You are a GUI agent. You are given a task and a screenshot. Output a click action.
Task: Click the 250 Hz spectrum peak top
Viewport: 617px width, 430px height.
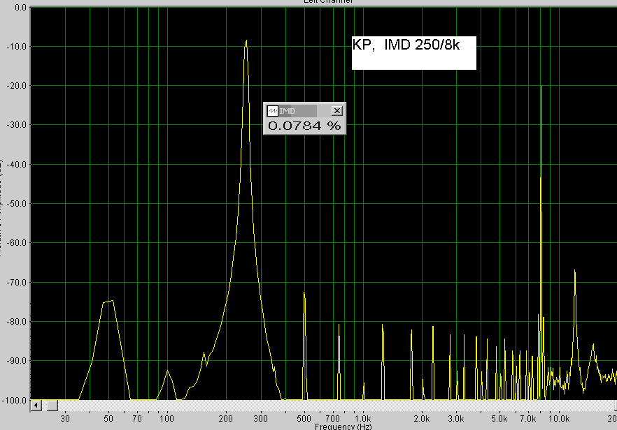coord(246,41)
